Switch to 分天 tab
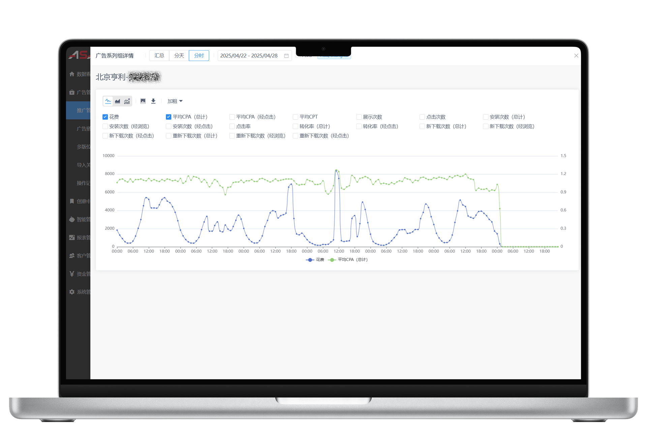This screenshot has height=426, width=647. [x=179, y=56]
